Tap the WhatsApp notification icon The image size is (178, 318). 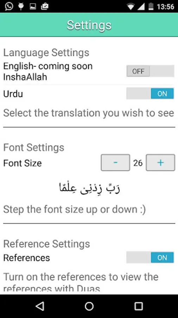click(x=9, y=6)
